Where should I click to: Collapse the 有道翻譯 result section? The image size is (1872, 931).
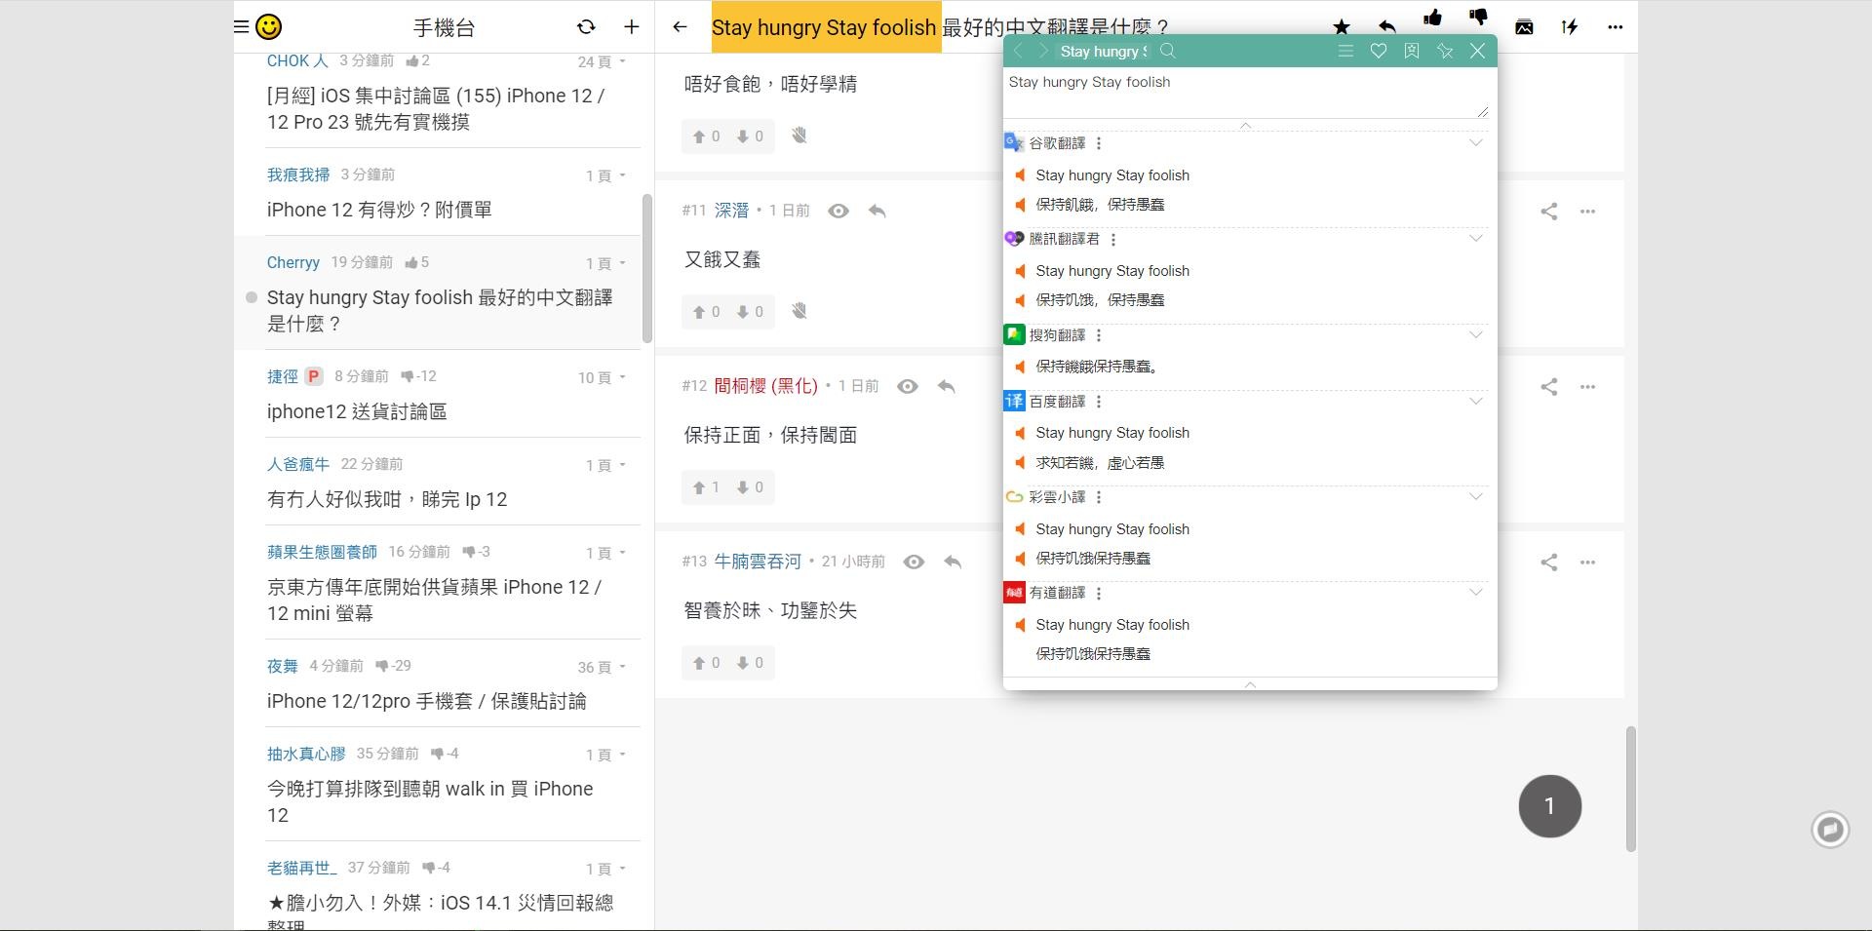click(x=1476, y=592)
